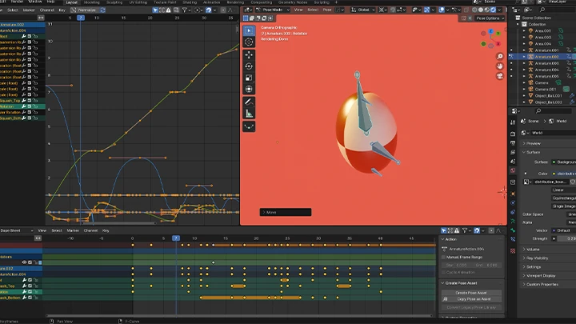The width and height of the screenshot is (576, 324).
Task: Click the Camera object icon in outliner
Action: point(530,82)
